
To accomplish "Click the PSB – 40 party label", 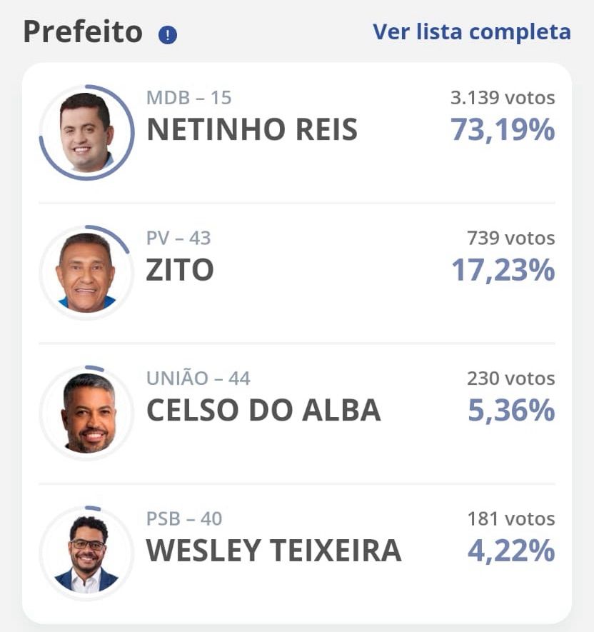I will [x=184, y=518].
